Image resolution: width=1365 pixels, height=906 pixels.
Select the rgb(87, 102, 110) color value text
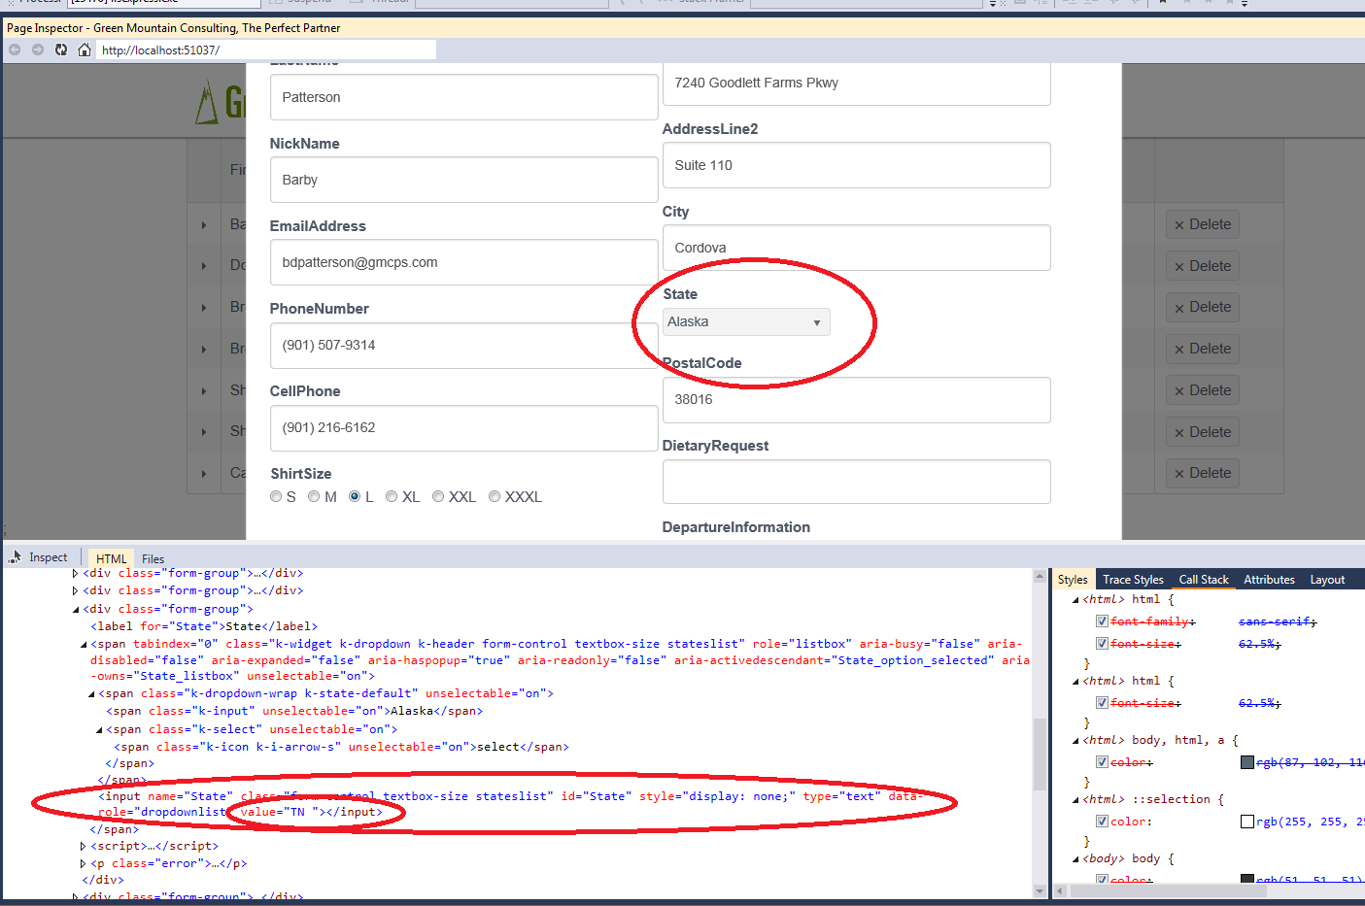point(1311,762)
